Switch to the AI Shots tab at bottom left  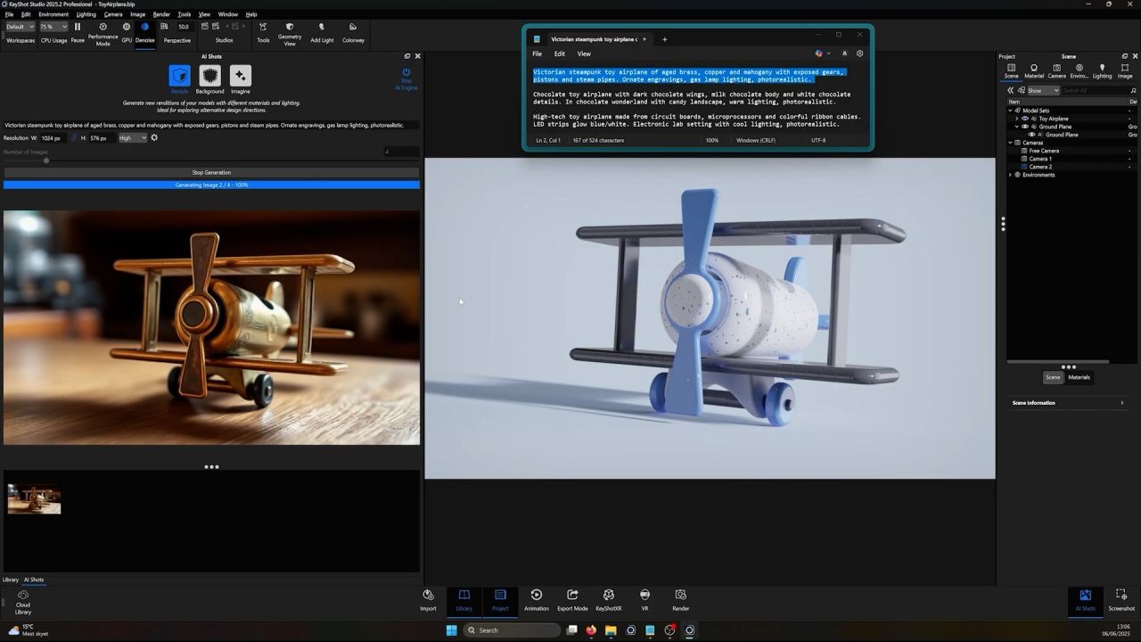tap(32, 580)
